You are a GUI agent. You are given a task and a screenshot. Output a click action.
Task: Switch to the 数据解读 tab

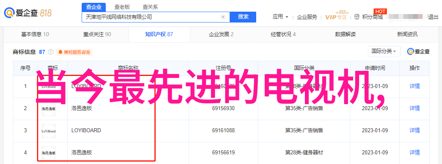(x=345, y=35)
